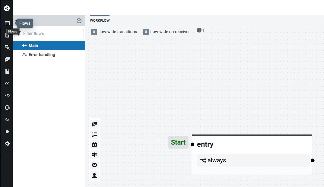Open the analytics chart icon in sidebar
This screenshot has height=187, width=324.
coord(7,83)
